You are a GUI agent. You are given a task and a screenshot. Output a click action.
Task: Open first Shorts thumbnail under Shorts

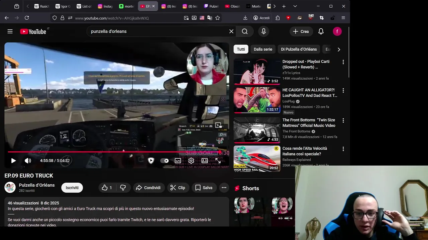(248, 212)
